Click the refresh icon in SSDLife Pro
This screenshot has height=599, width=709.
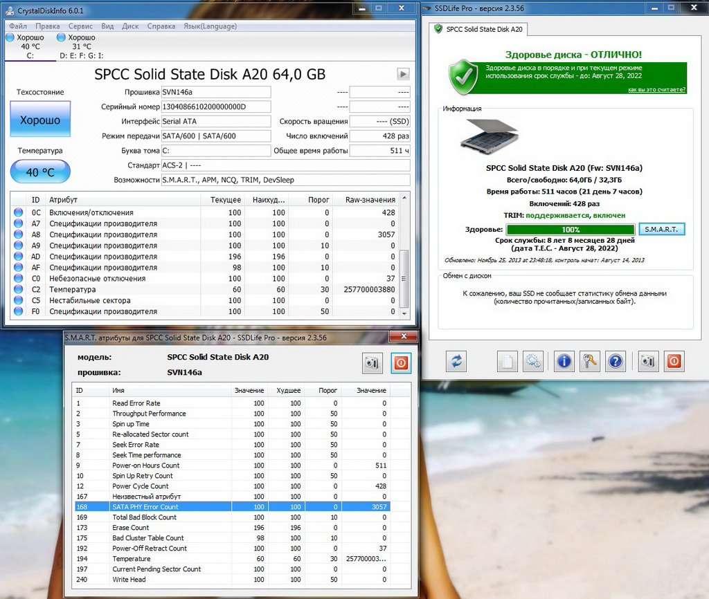tap(456, 361)
